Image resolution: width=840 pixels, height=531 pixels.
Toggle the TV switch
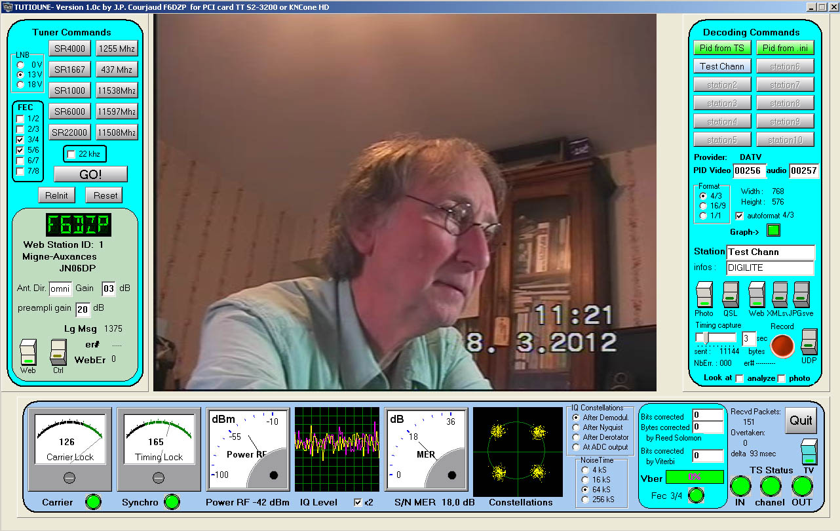[x=809, y=452]
